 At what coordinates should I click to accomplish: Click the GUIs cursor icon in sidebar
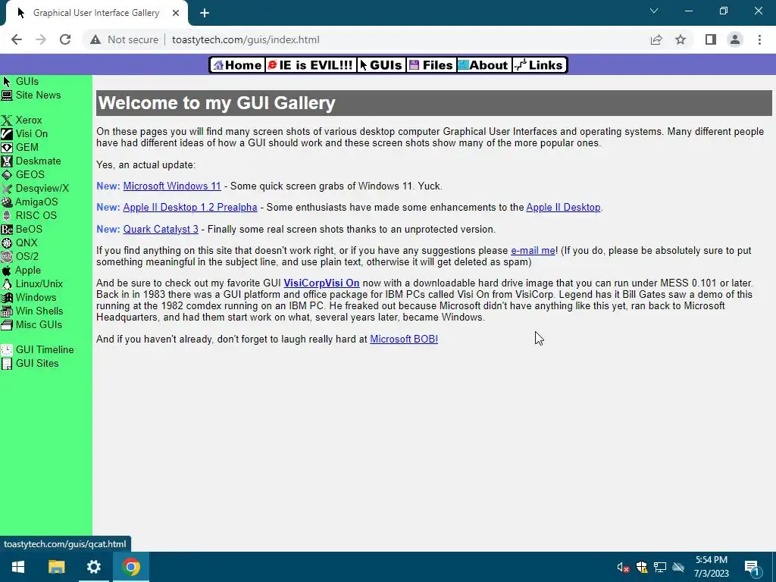pos(6,81)
